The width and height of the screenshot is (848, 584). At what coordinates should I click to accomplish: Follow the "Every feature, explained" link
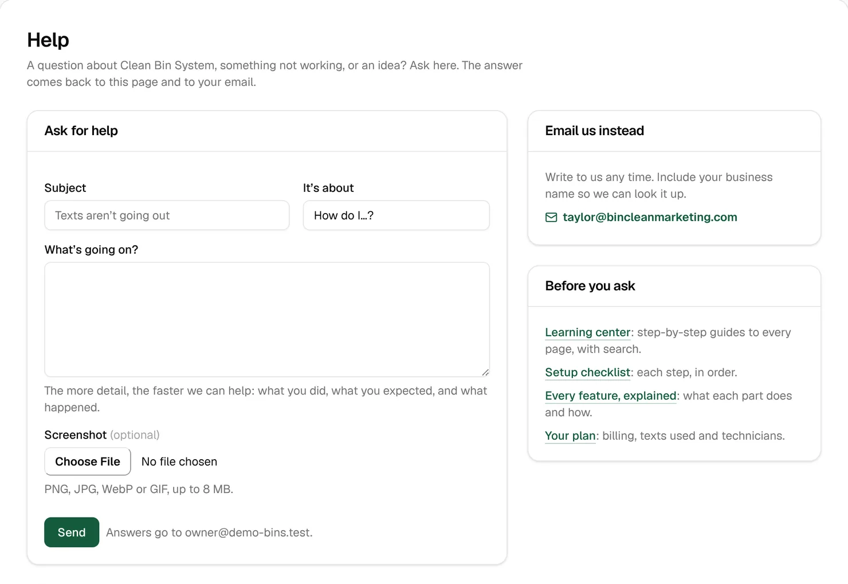[611, 396]
